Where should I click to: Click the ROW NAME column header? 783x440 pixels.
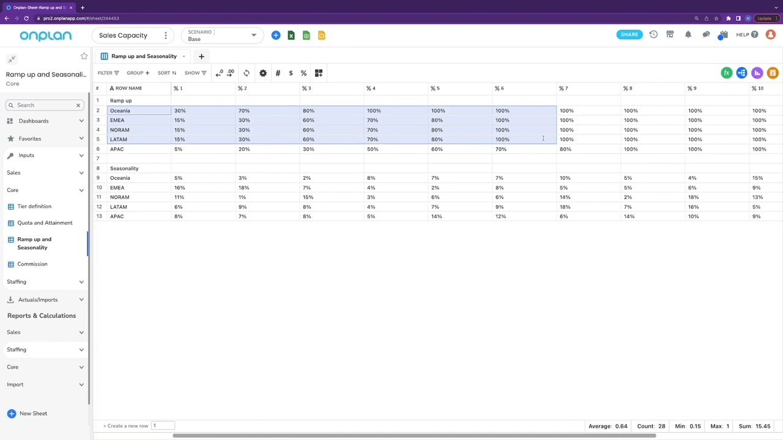139,89
